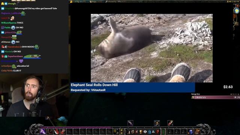The image size is (240, 135).
Task: Use the dark red ability in action slot two
Action: 50,132
